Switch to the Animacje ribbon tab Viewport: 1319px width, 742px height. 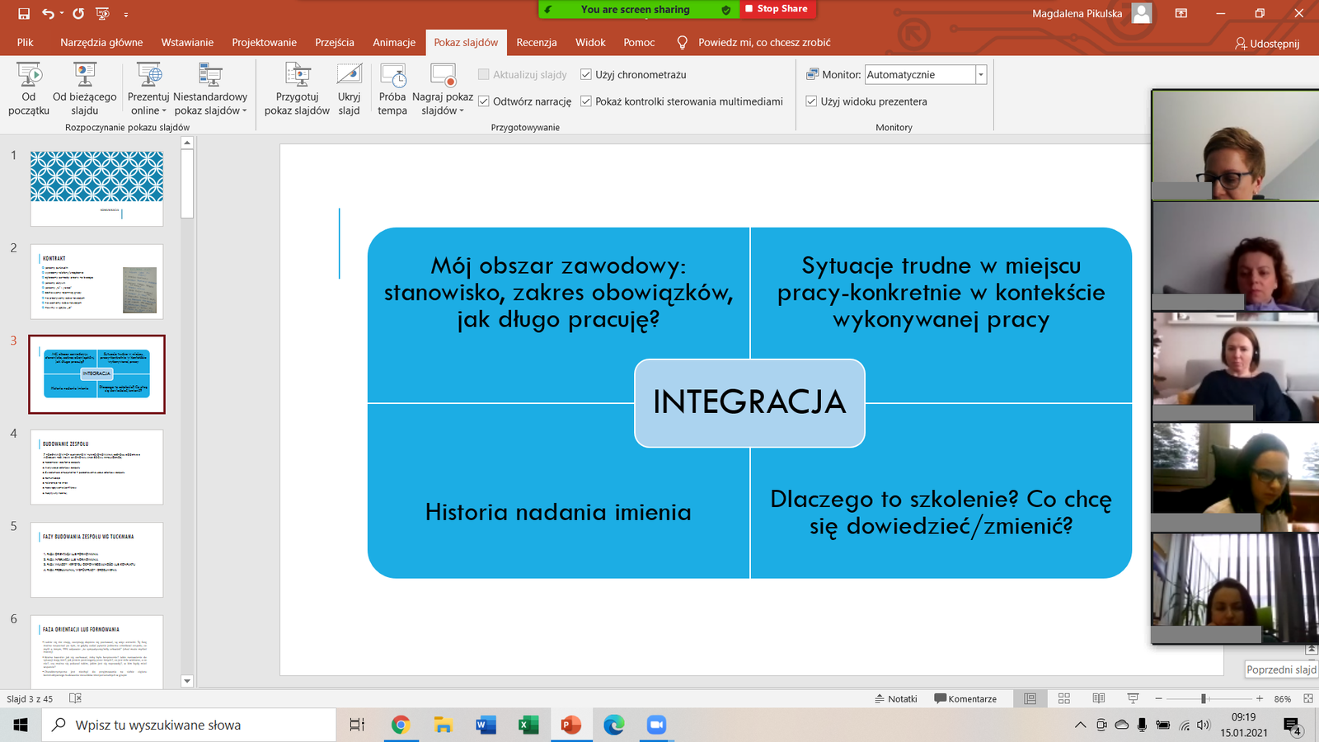point(393,42)
